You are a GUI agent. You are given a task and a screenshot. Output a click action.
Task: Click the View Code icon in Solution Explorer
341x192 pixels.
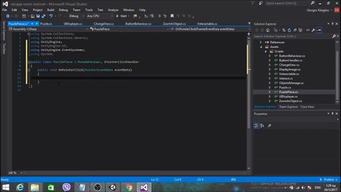(308, 30)
